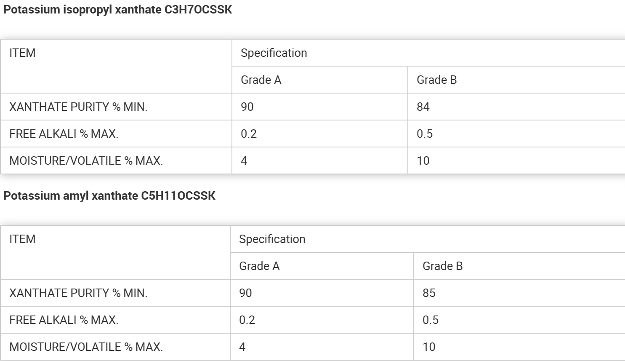Click isopropyl Grade B moisture value 10
The width and height of the screenshot is (625, 361).
pyautogui.click(x=423, y=161)
